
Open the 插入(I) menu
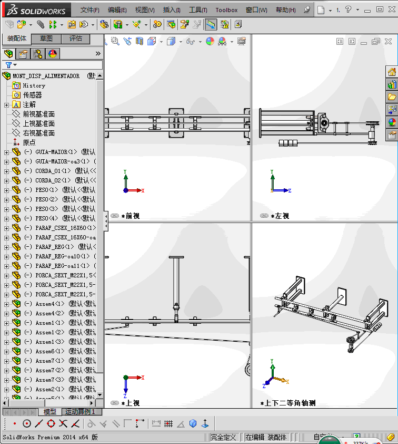pyautogui.click(x=172, y=10)
